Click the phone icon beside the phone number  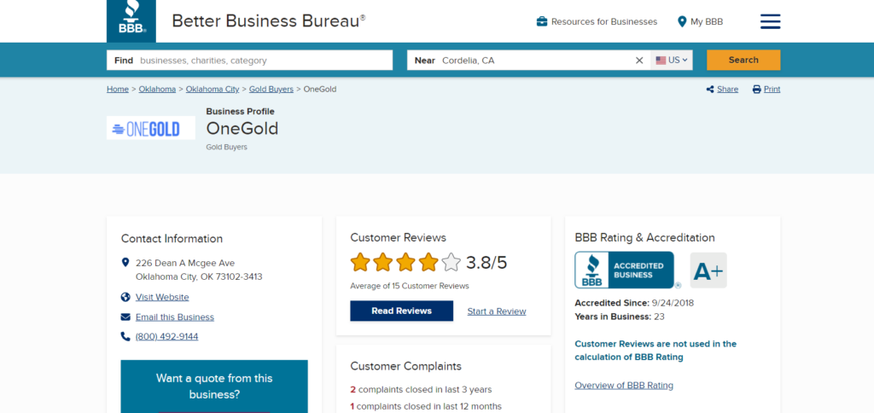click(x=125, y=337)
